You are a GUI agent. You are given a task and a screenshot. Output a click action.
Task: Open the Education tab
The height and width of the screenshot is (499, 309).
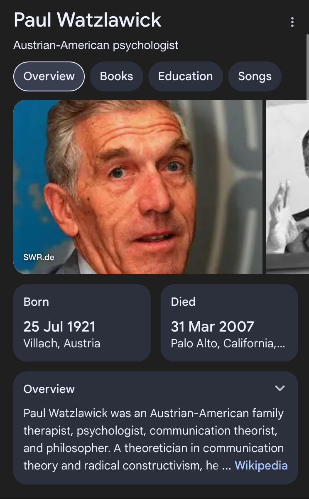pos(185,76)
